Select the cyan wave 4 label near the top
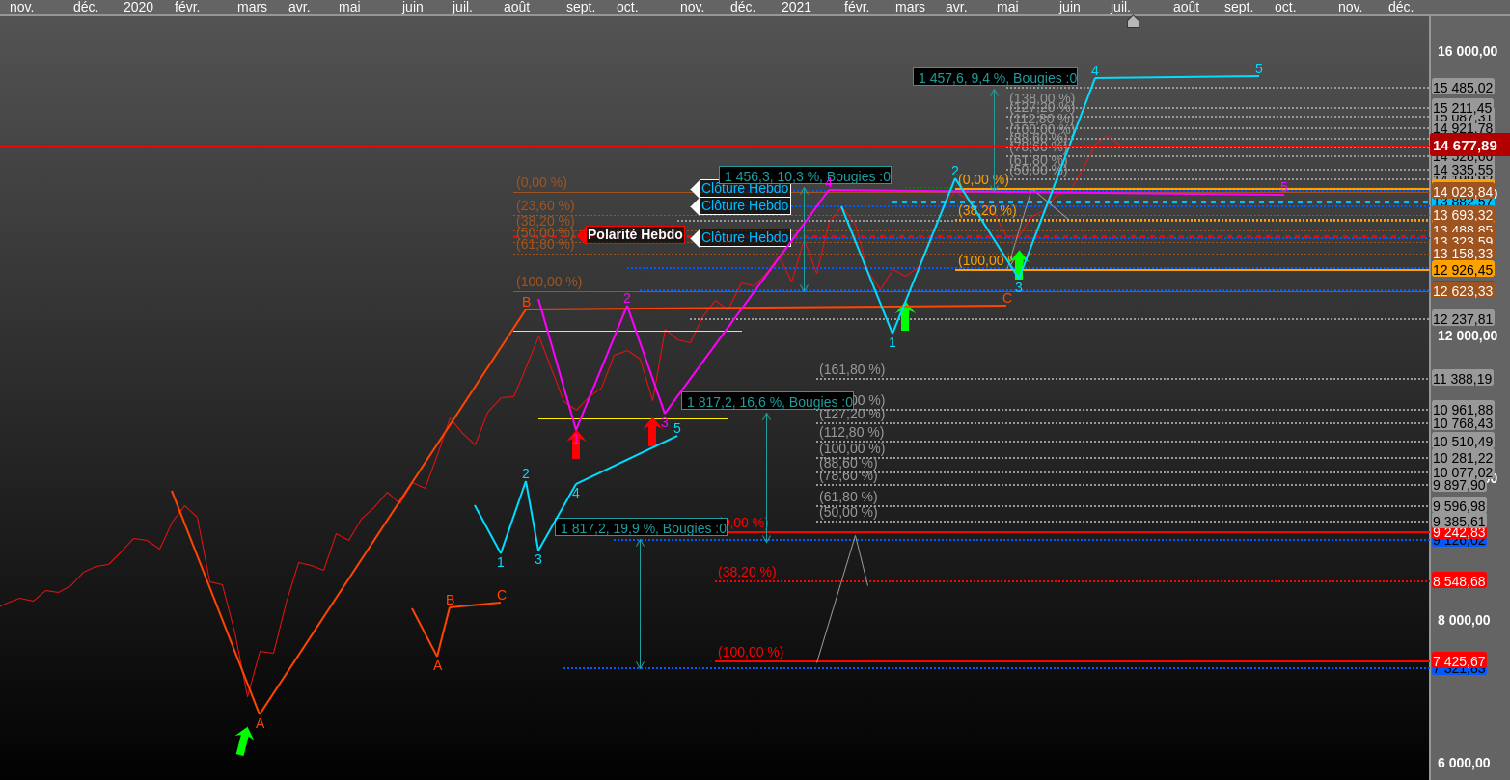The height and width of the screenshot is (780, 1510). [1095, 70]
